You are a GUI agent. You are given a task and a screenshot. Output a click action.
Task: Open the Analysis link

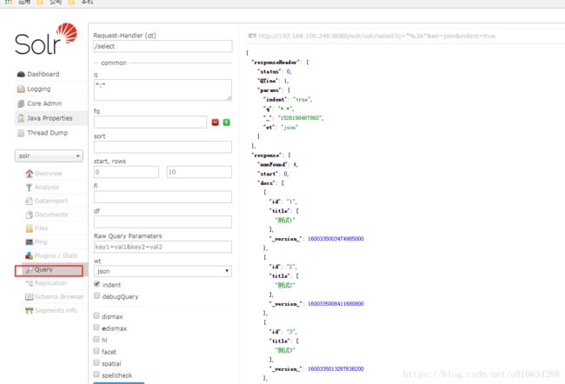coord(46,188)
